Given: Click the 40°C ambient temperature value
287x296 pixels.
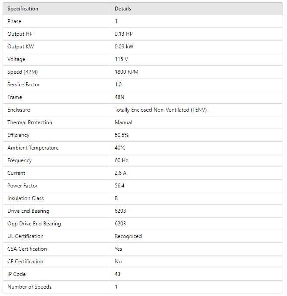Looking at the screenshot, I should pos(120,148).
